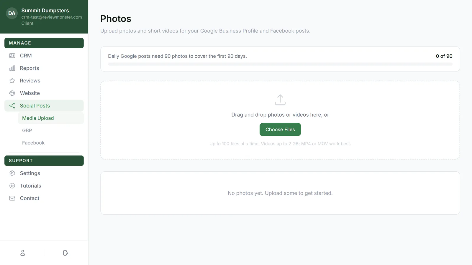Click the Reports bar chart icon
This screenshot has width=472, height=265.
point(12,68)
